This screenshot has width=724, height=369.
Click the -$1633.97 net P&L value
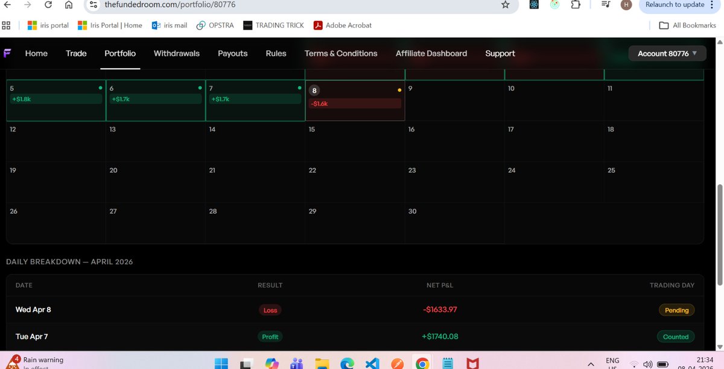click(x=440, y=309)
